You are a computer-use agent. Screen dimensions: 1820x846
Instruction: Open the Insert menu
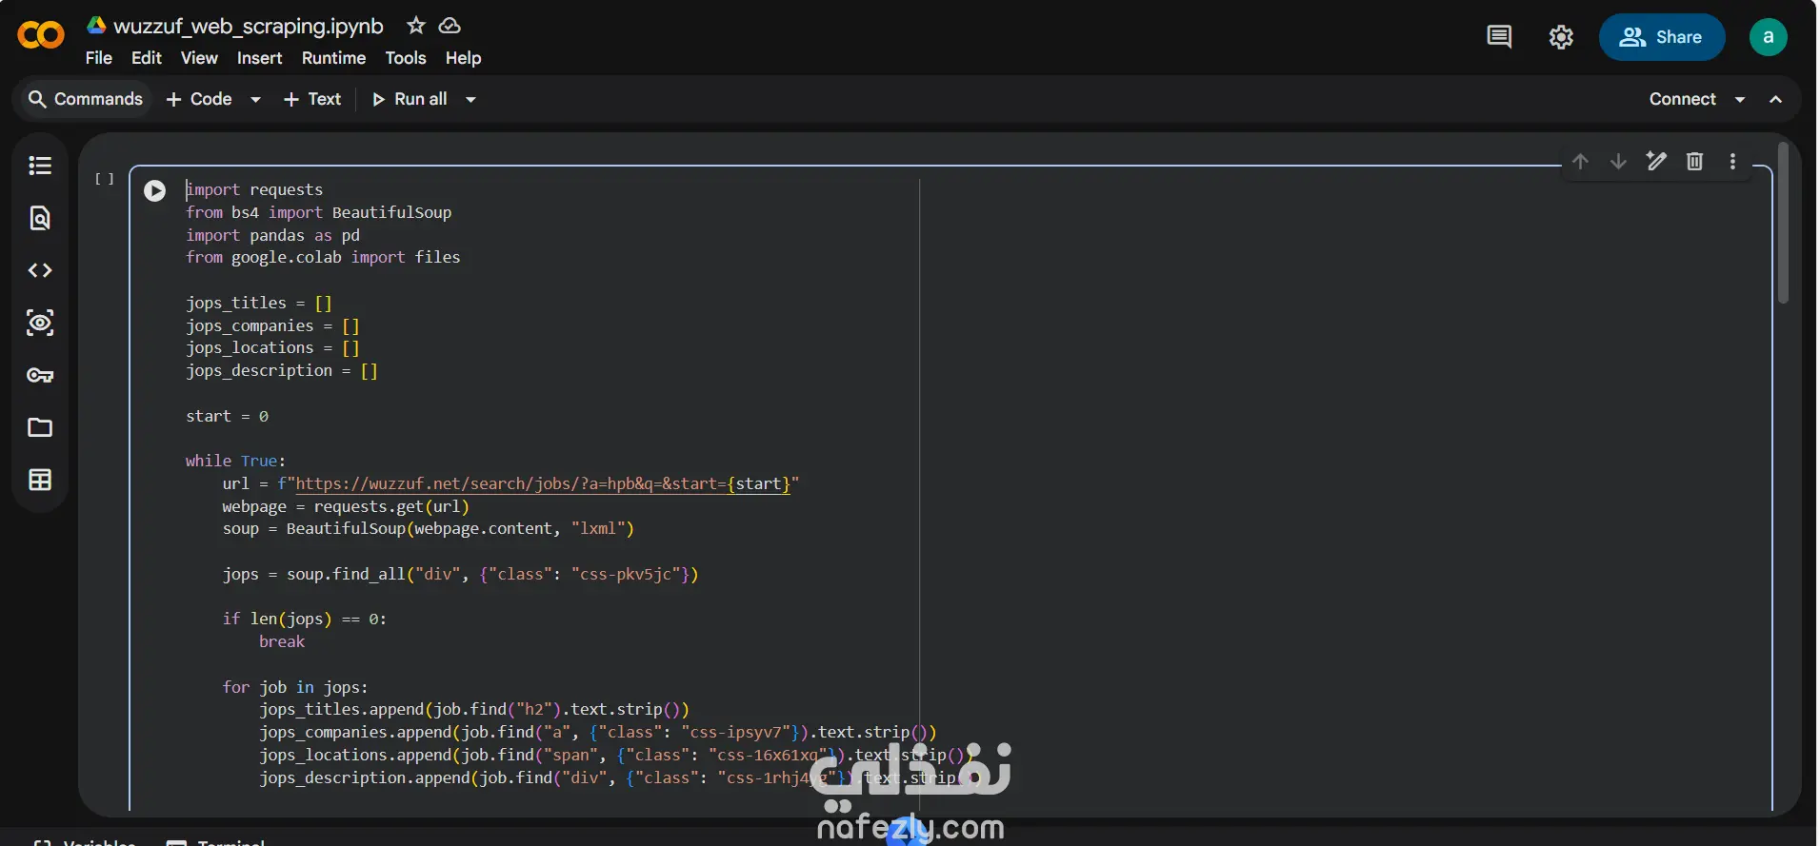[259, 58]
